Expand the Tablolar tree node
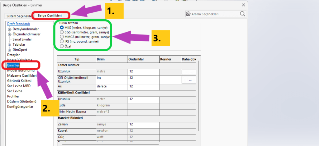 tap(9, 45)
